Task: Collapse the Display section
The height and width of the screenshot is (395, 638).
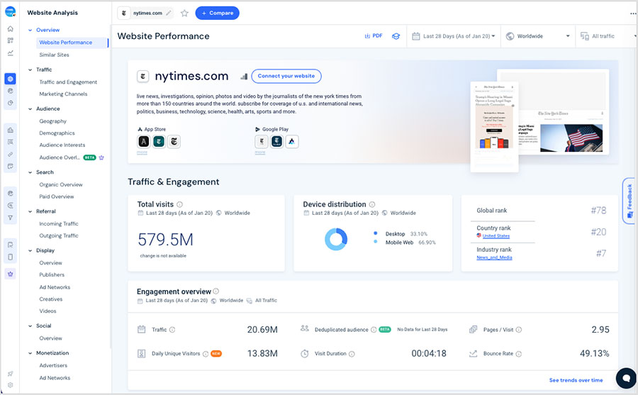Action: tap(30, 250)
